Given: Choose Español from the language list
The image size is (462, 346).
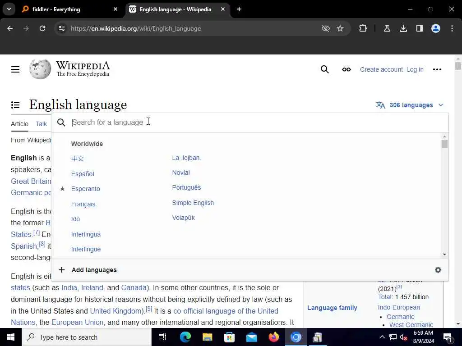Looking at the screenshot, I should point(83,174).
